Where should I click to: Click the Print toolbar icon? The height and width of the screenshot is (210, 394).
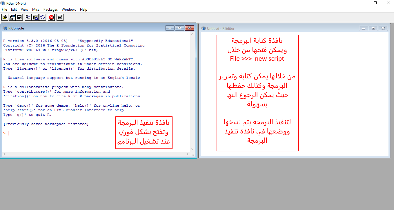pyautogui.click(x=60, y=17)
